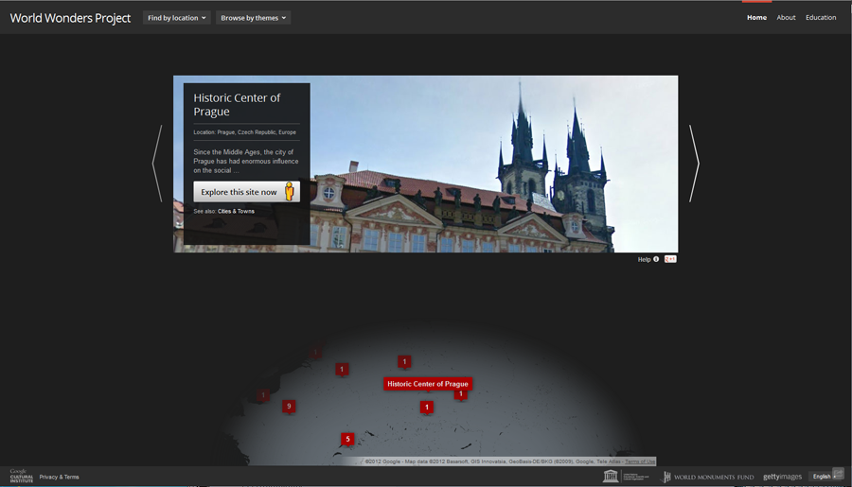Click the Google Cultural Institute logo
The width and height of the screenshot is (852, 487).
21,477
